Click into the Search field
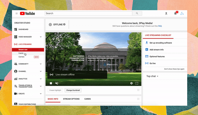 click(88, 13)
